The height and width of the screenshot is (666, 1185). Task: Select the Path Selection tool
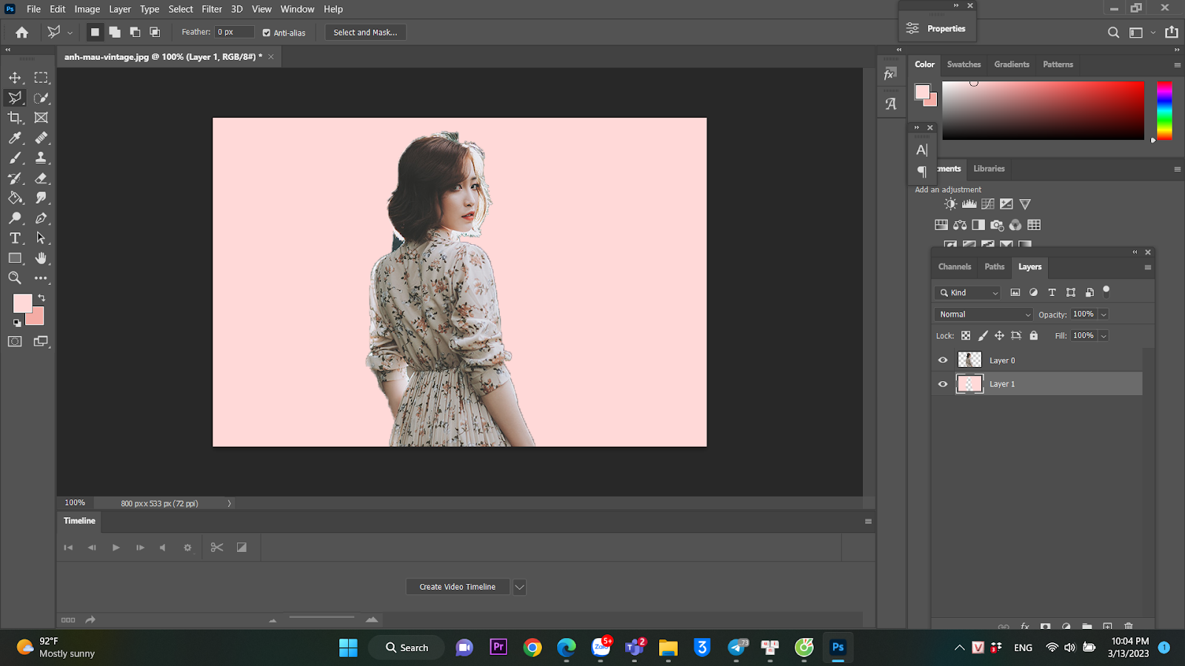pyautogui.click(x=41, y=238)
